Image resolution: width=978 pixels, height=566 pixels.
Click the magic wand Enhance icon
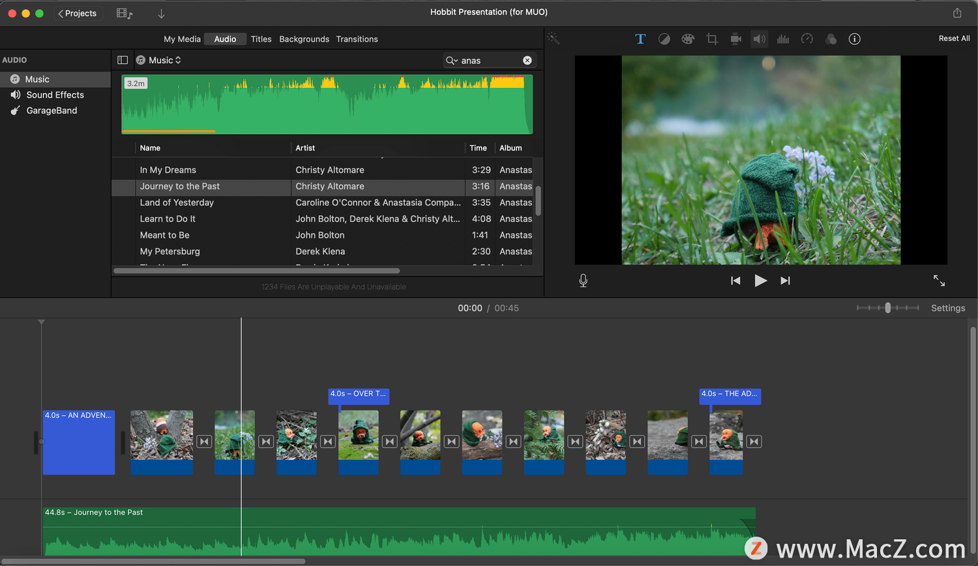click(554, 38)
